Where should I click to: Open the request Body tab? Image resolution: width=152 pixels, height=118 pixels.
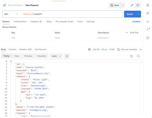pyautogui.click(x=49, y=22)
